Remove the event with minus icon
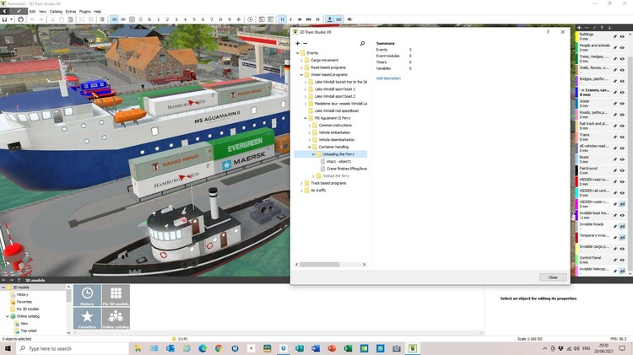 click(x=306, y=43)
